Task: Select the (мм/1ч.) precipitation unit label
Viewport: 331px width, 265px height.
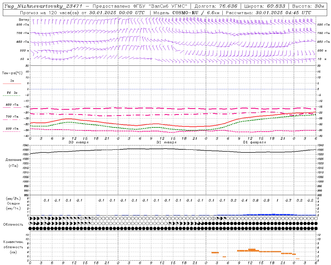Action: coord(13,208)
